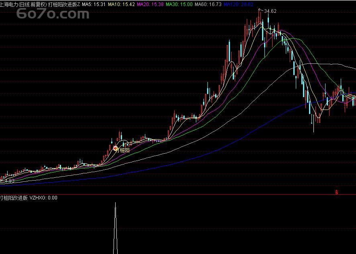Select the MA30: 15.00 indicator label
Viewport: 356px width, 254px height.
(x=179, y=4)
